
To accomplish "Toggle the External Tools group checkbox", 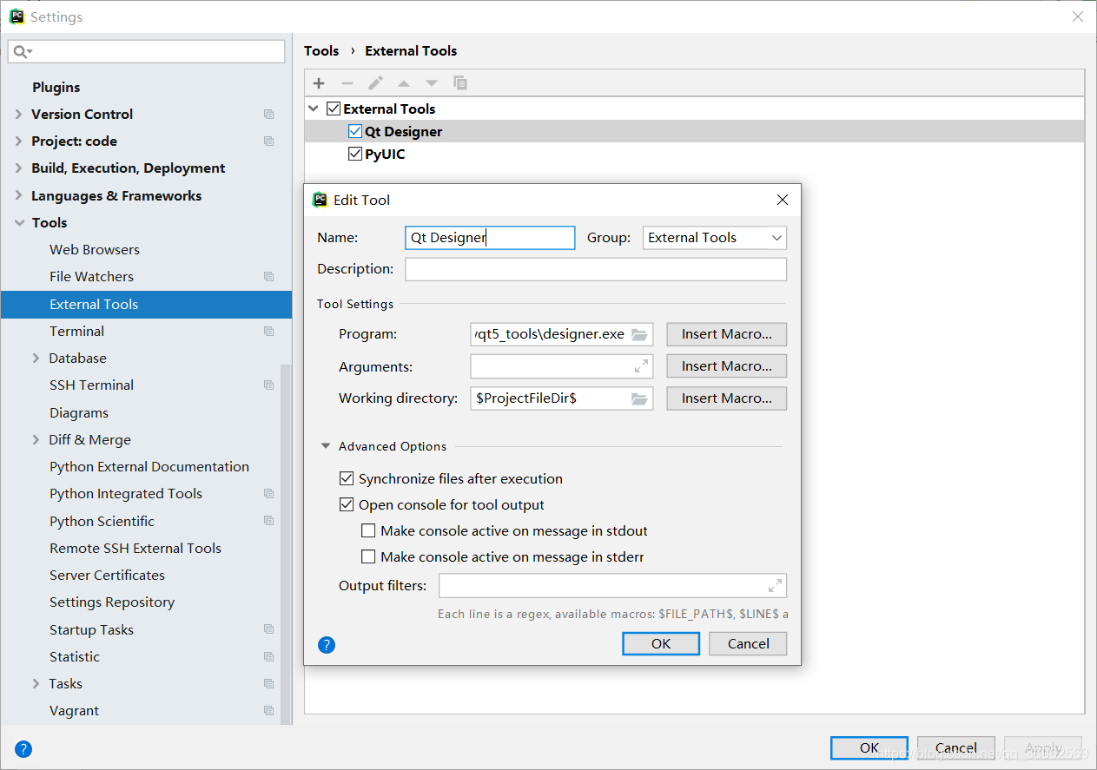I will pyautogui.click(x=334, y=109).
